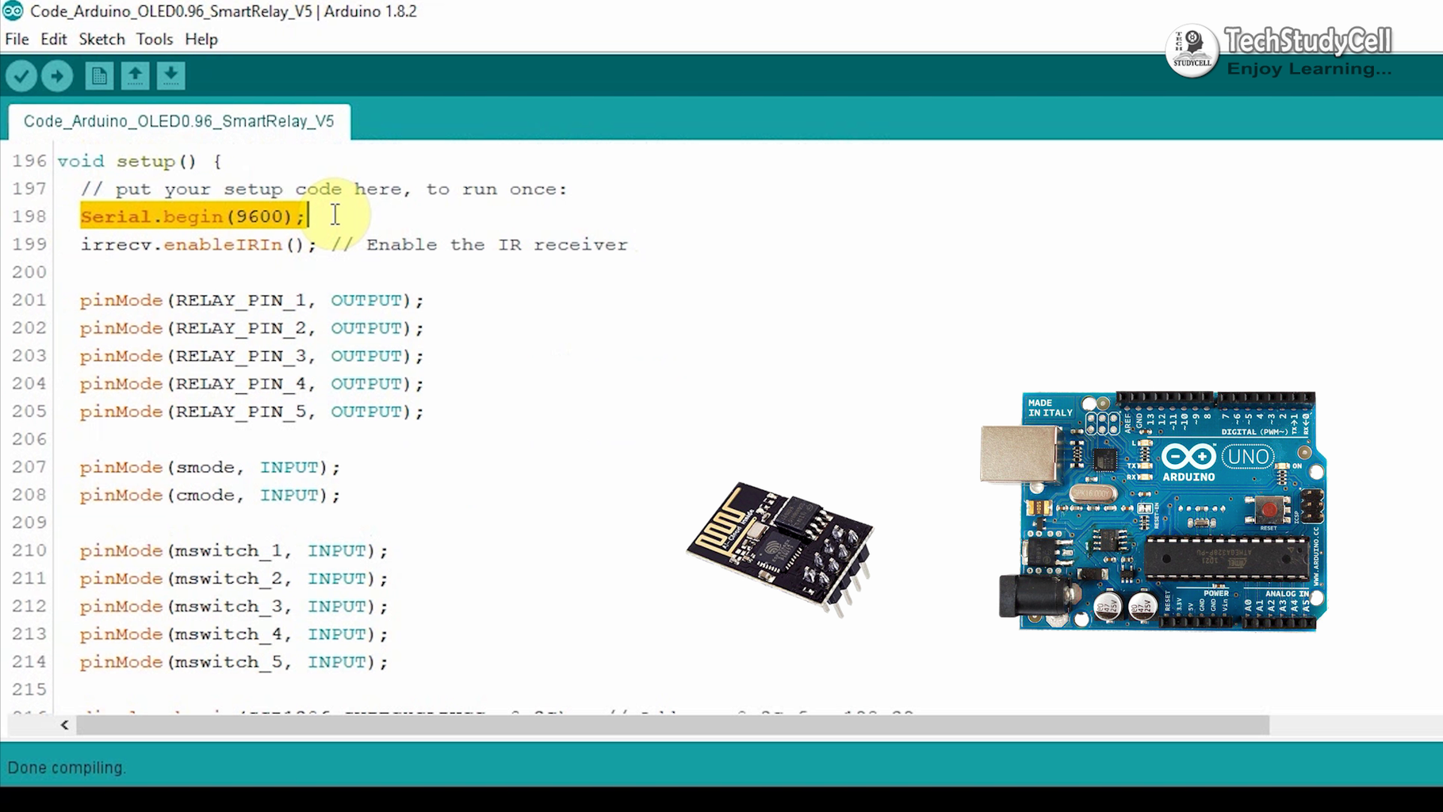The height and width of the screenshot is (812, 1443).
Task: Open the Tools menu
Action: 154,39
